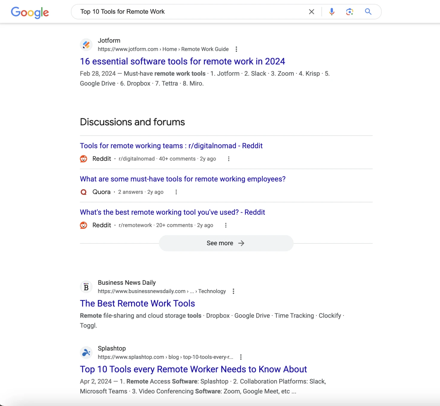Click 'r/digitalnomad · 40+ comments' text
The width and height of the screenshot is (440, 406).
[157, 159]
